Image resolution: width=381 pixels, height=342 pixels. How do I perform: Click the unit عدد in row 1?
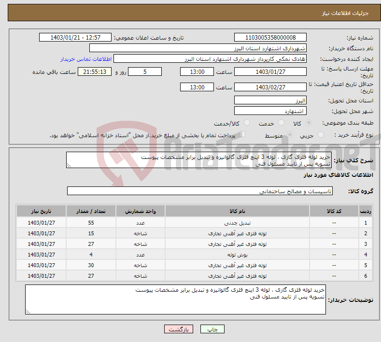tap(141, 223)
